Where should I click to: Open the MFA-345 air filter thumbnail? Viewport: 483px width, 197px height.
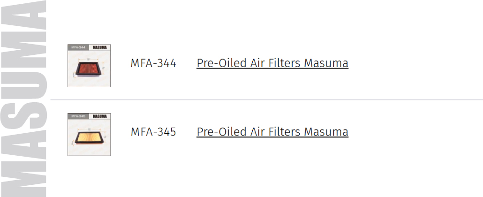[x=89, y=135]
